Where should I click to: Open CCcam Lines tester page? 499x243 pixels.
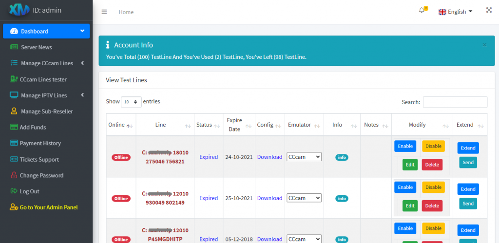coord(43,79)
